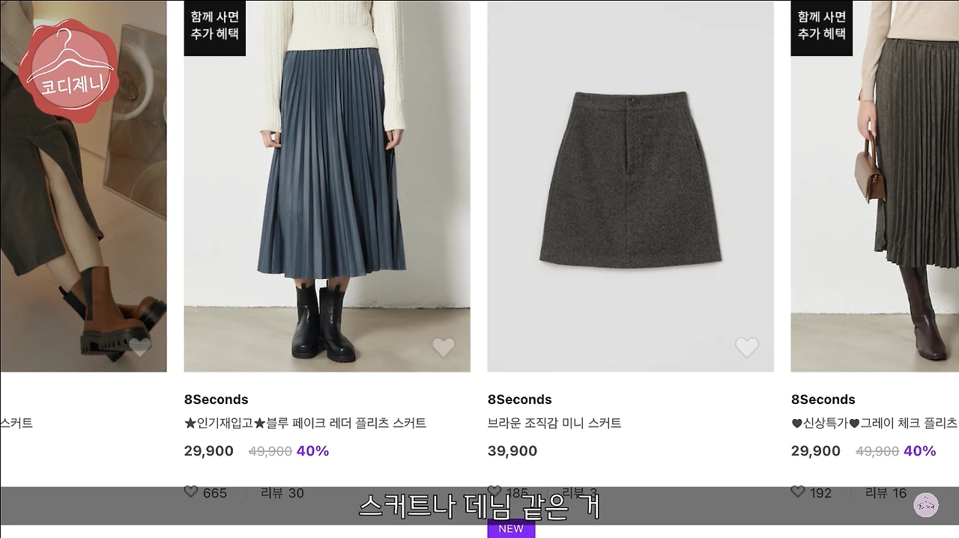Screen dimensions: 959x538
Task: Favorite the blue pleated skirt with heart icon
Action: pyautogui.click(x=444, y=348)
